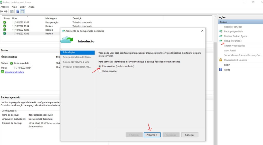Select the Introdução wizard step

(x=78, y=52)
